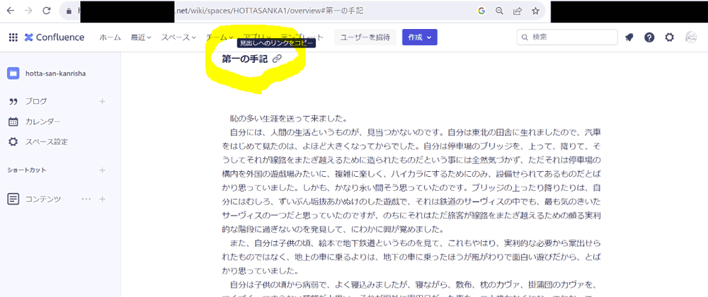The width and height of the screenshot is (708, 297).
Task: Open the user profile avatar
Action: pyautogui.click(x=690, y=37)
